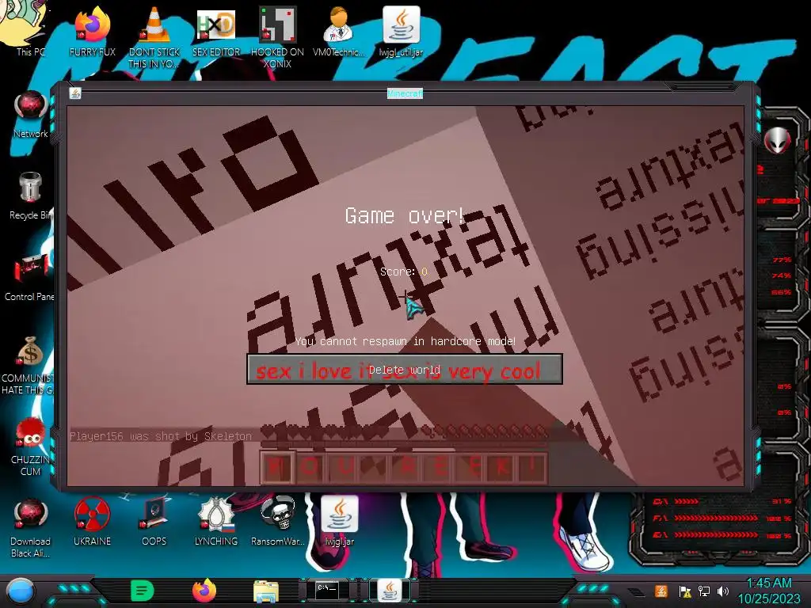Screen dimensions: 811x608
Task: Open the Start orb on taskbar
Action: point(21,591)
